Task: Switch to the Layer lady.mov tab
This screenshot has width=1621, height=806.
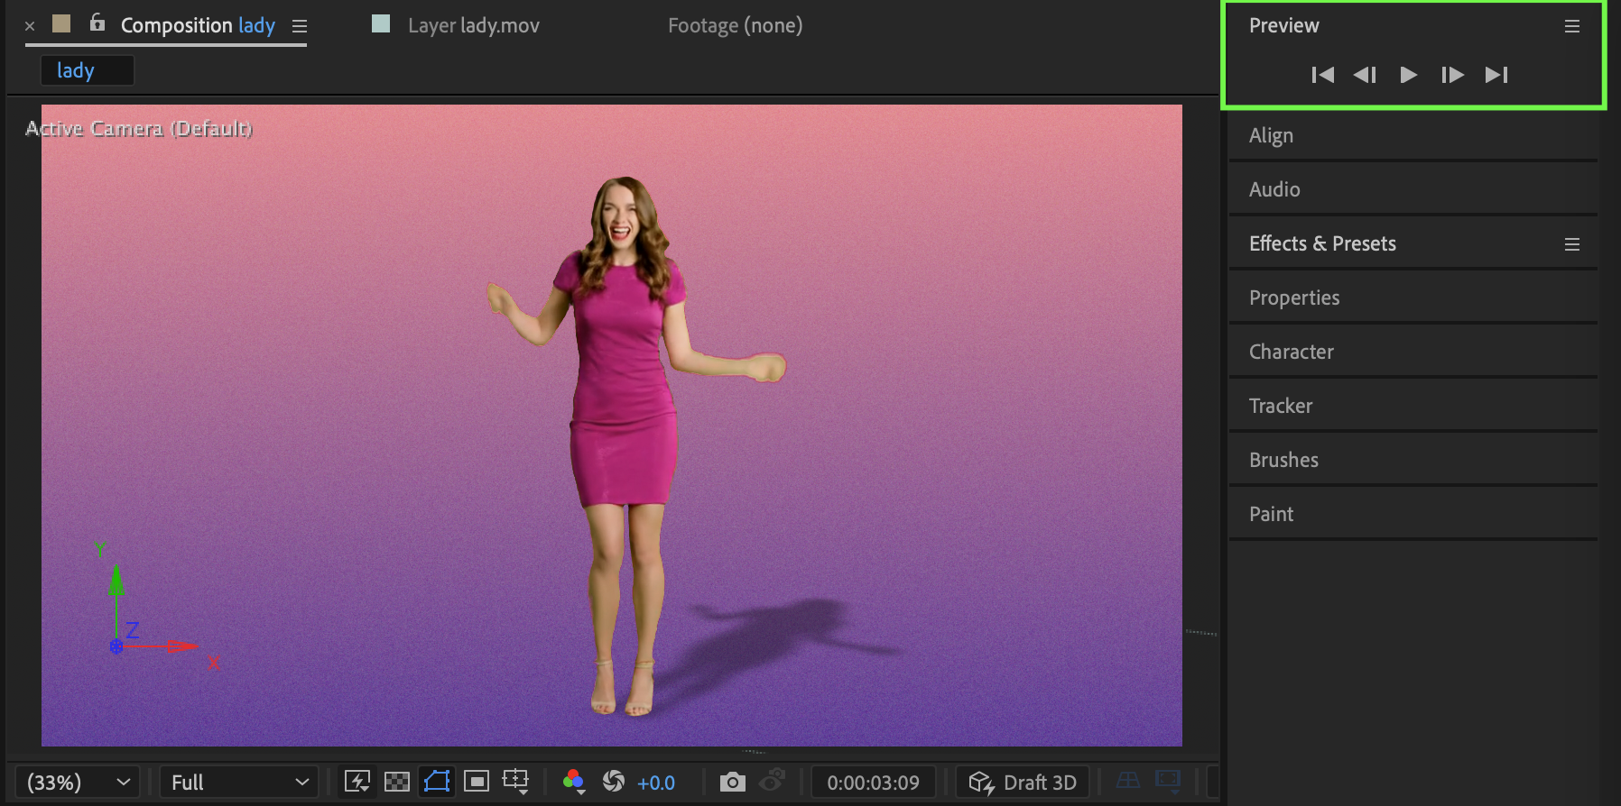Action: pos(473,25)
